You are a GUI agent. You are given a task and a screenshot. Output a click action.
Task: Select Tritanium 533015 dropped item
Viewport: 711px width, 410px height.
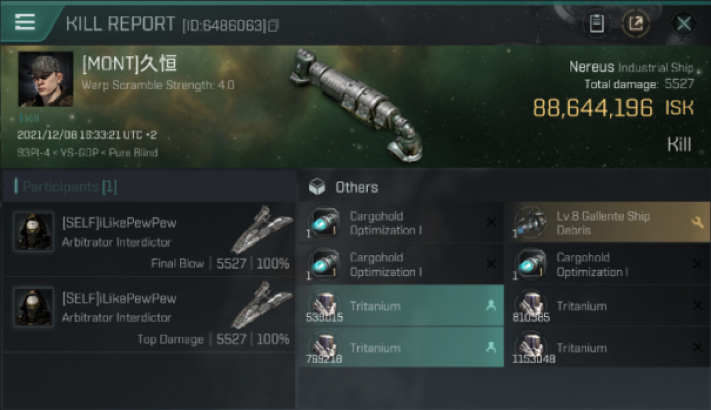pyautogui.click(x=401, y=306)
